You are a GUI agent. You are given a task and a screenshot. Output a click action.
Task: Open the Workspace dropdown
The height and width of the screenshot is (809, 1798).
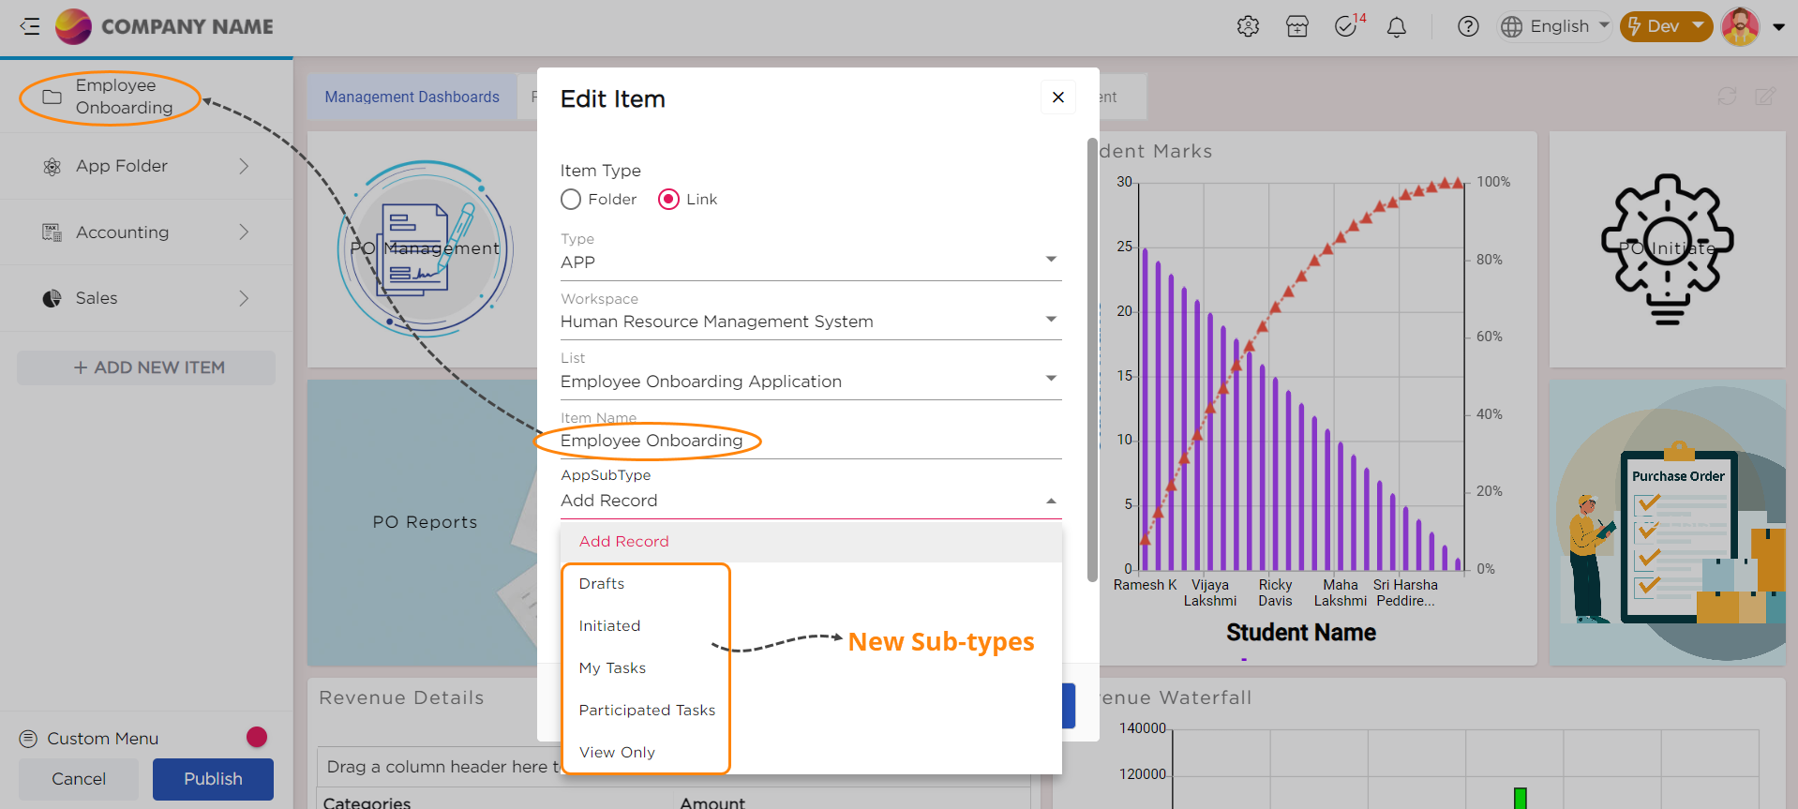coord(810,322)
